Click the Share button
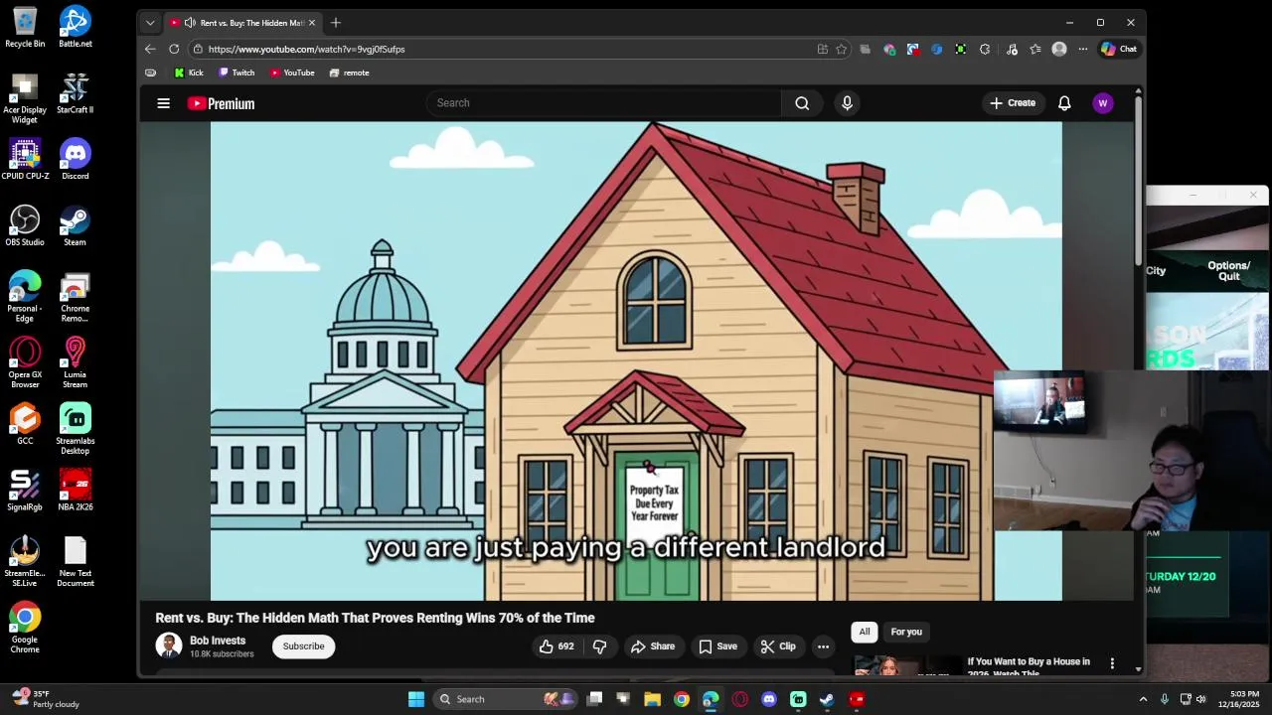 (x=653, y=646)
